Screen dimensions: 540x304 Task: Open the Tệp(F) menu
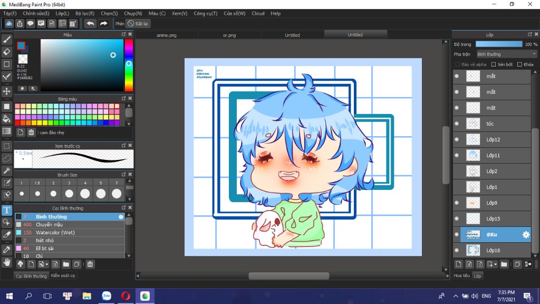[10, 13]
